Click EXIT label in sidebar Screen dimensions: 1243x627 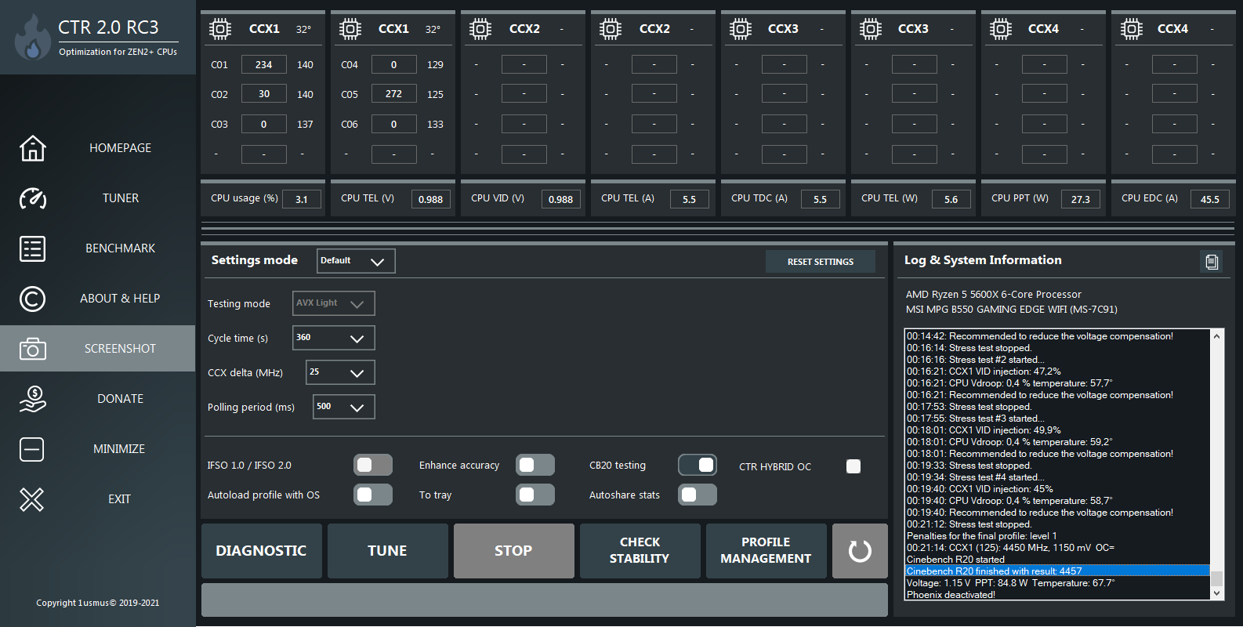click(119, 499)
